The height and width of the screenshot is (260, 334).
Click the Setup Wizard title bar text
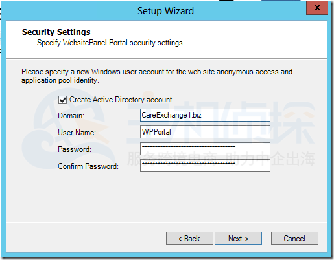(165, 11)
